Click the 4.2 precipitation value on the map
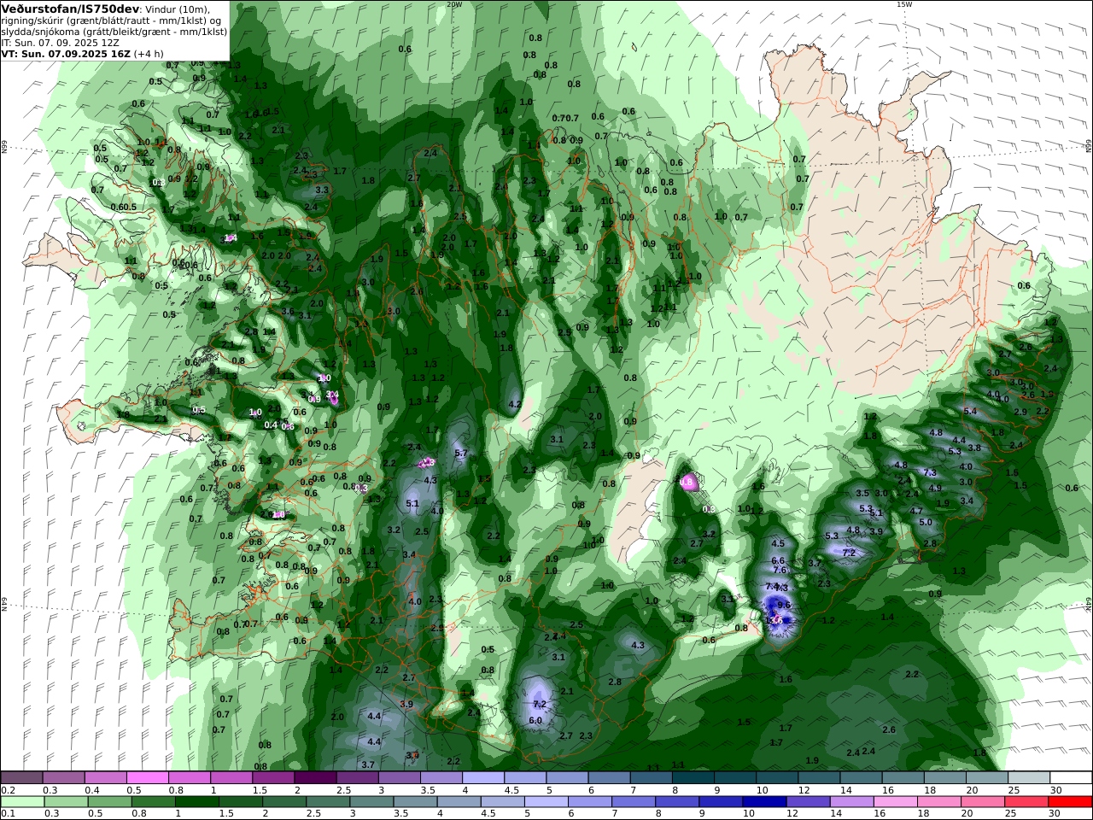Screen dimensions: 1093x820 pos(514,404)
